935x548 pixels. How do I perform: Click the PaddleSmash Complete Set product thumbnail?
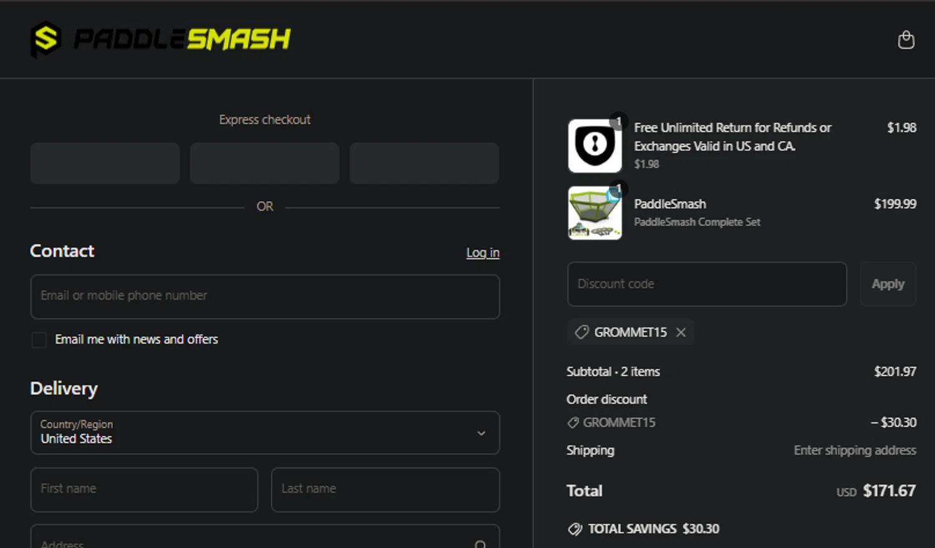tap(595, 212)
